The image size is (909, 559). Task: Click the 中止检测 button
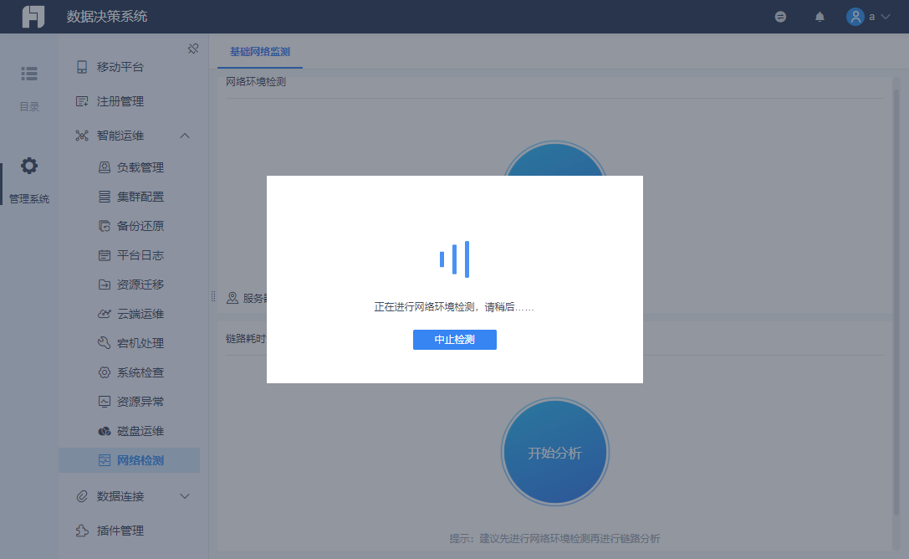pyautogui.click(x=455, y=340)
